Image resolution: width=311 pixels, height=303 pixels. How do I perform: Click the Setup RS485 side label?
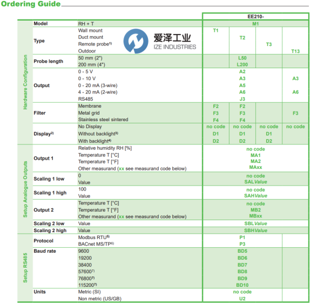click(x=25, y=268)
